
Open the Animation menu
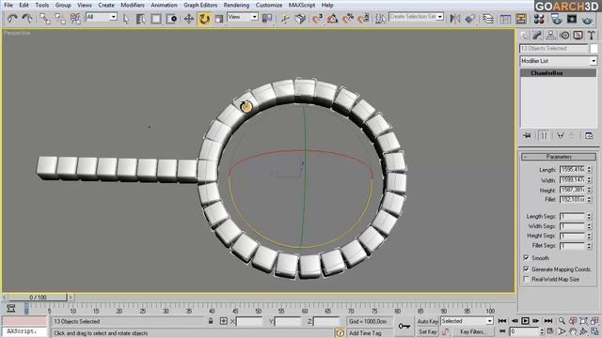(x=164, y=5)
